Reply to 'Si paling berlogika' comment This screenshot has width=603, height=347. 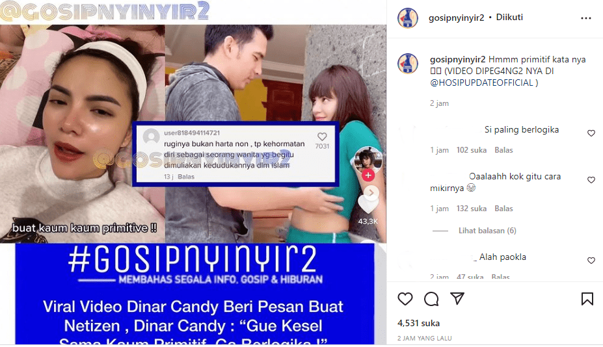click(x=503, y=150)
